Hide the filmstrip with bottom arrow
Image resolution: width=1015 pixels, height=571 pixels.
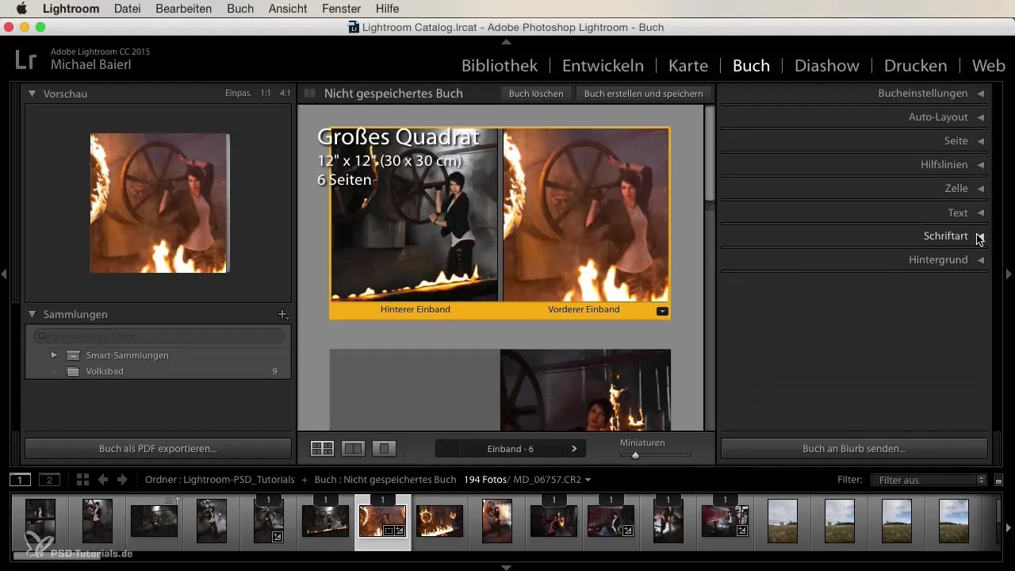507,567
